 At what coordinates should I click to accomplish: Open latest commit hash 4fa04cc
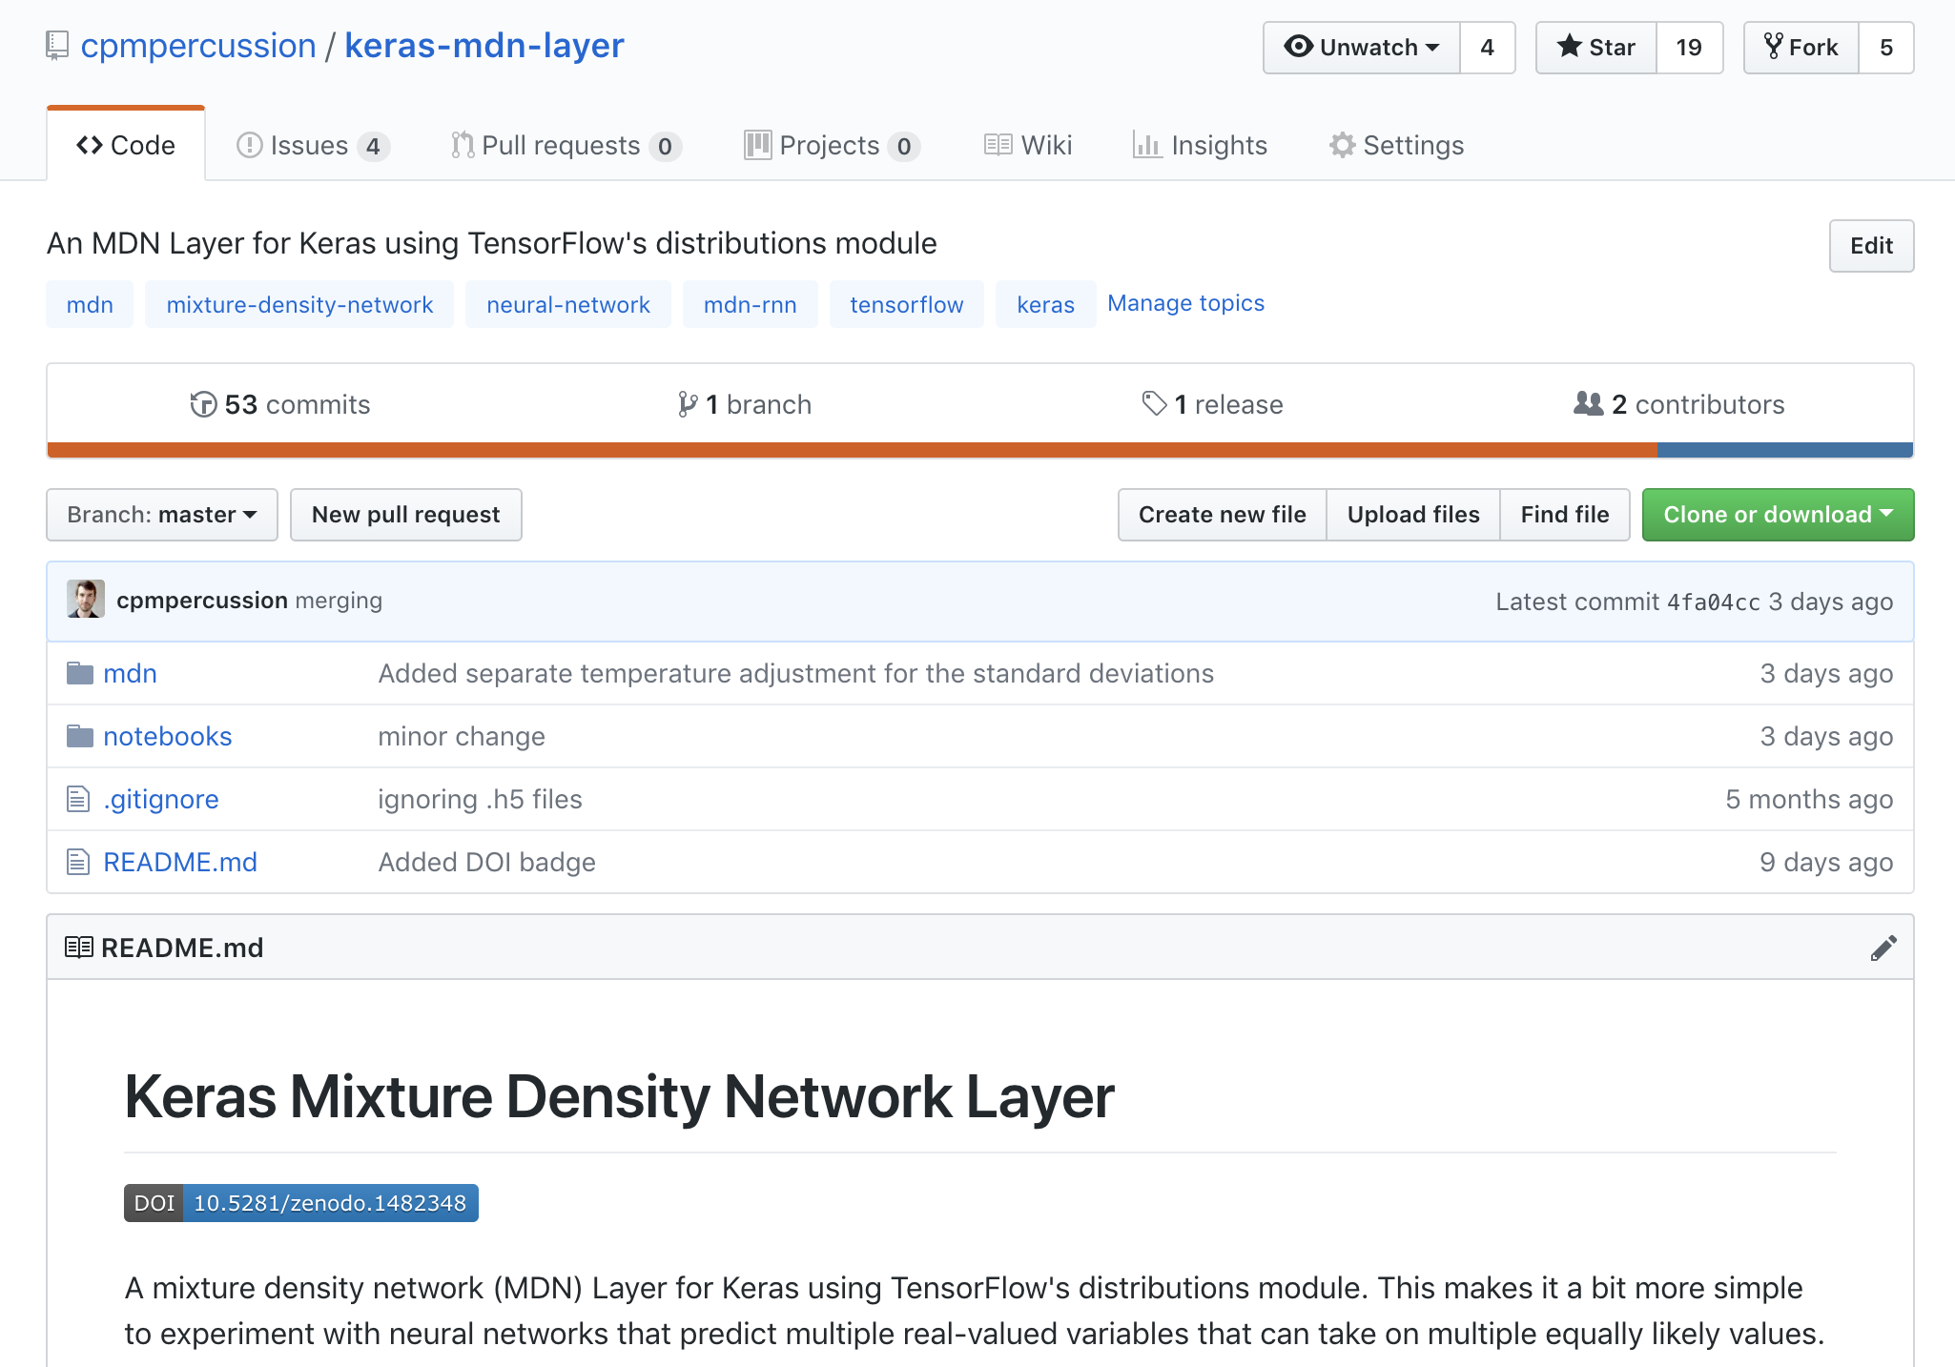coord(1714,602)
